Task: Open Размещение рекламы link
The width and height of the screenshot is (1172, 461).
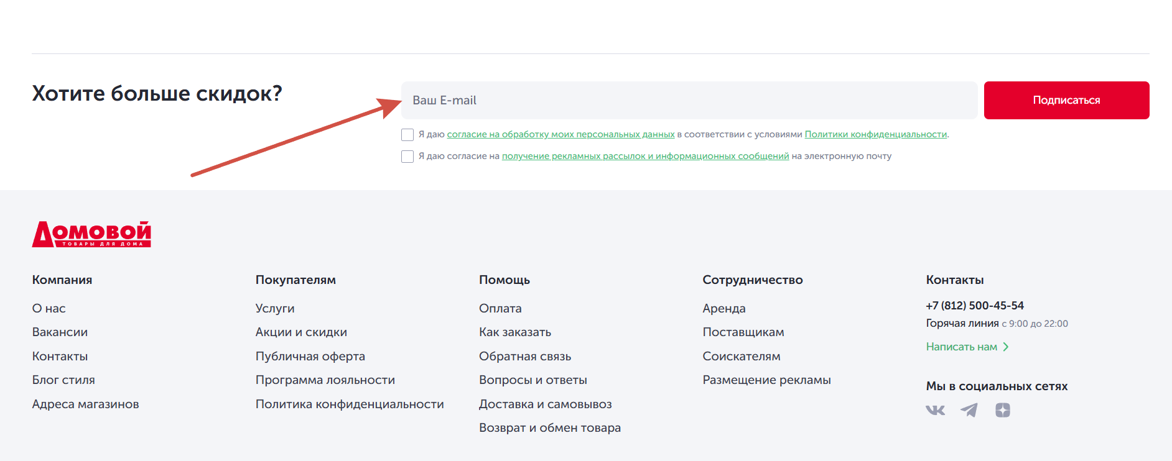Action: tap(767, 380)
